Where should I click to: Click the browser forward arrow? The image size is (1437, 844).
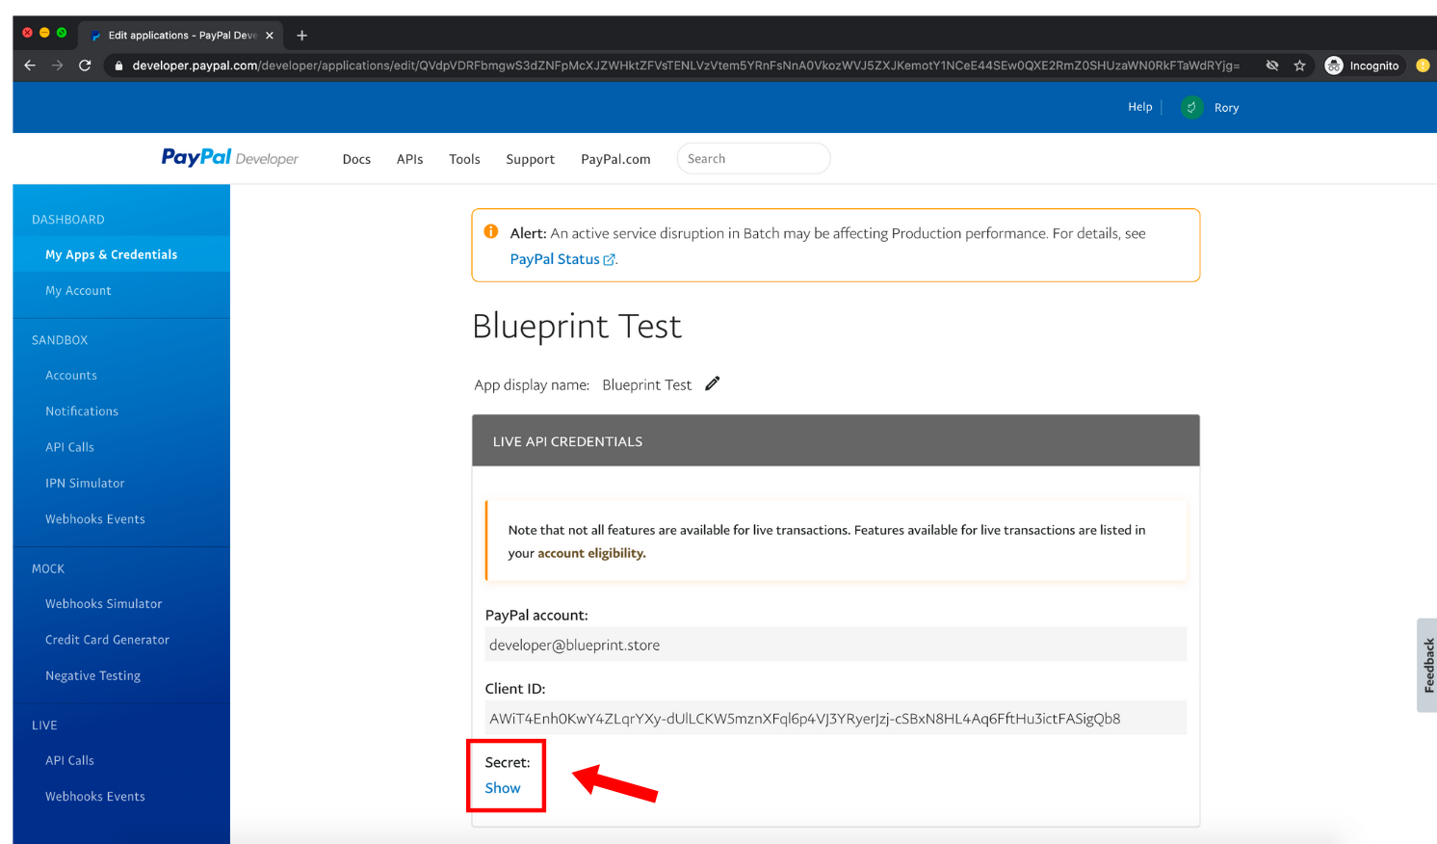click(57, 66)
